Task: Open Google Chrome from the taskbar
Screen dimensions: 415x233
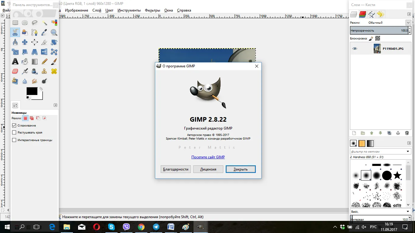Action: (141, 227)
